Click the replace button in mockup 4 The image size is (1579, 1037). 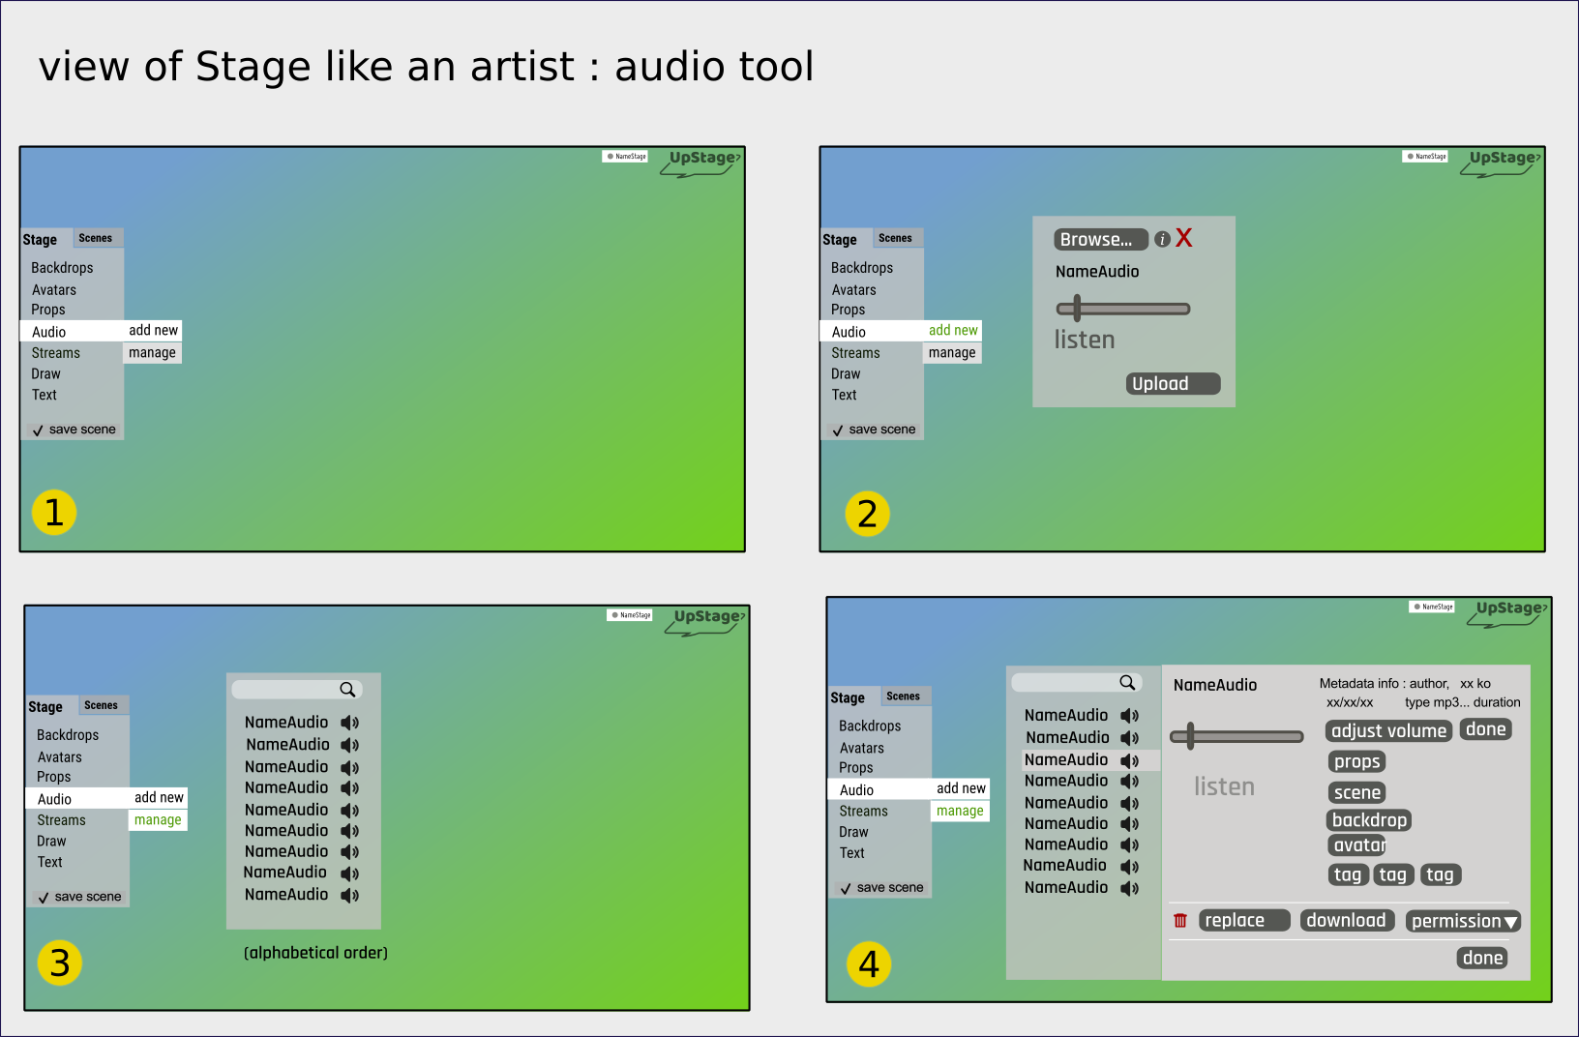pos(1245,920)
